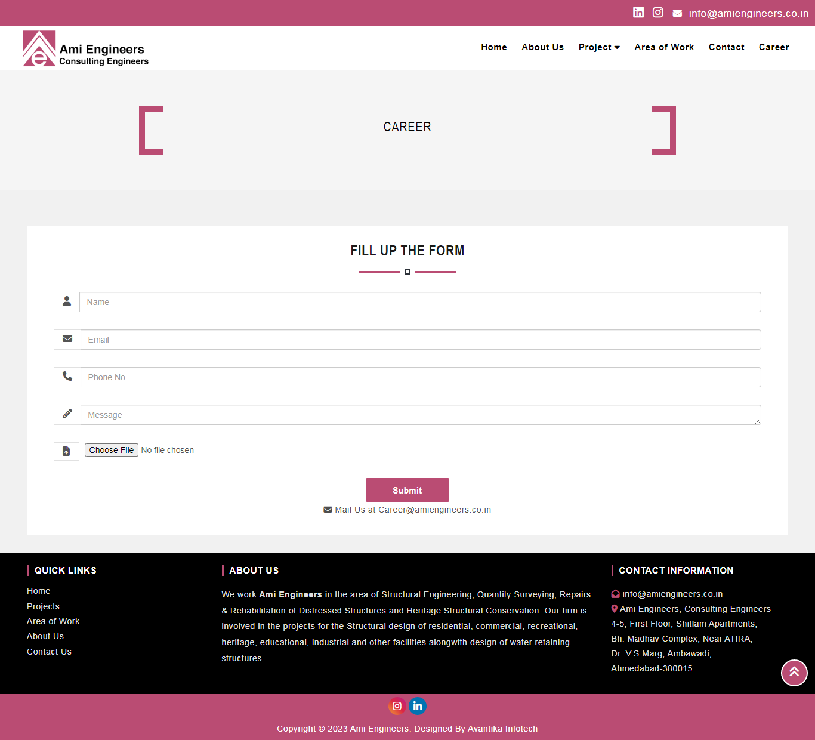Click into the Email field

click(420, 340)
